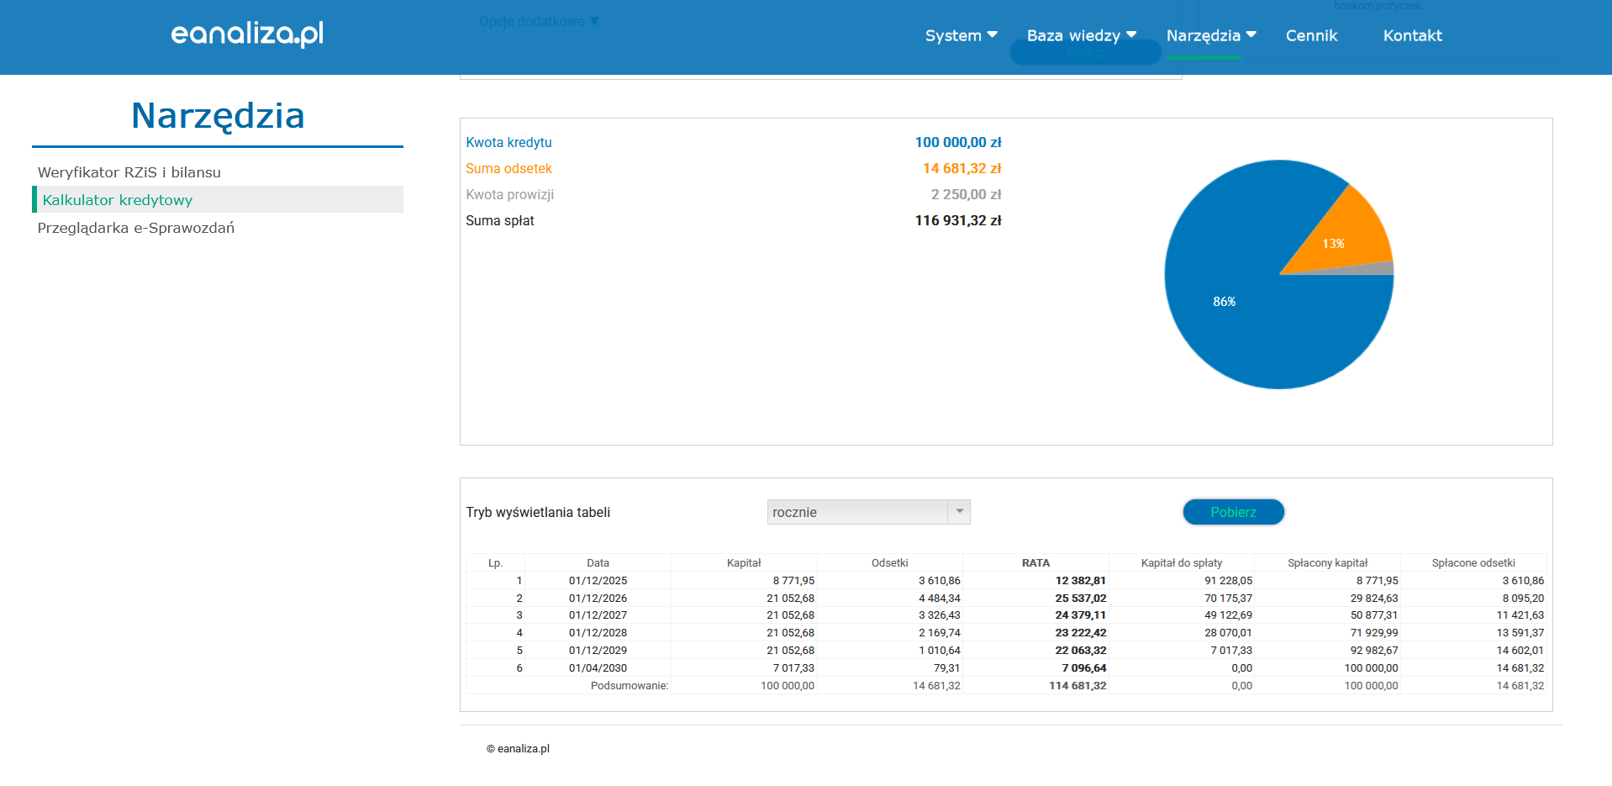Open the Narzędzia menu

1211,35
